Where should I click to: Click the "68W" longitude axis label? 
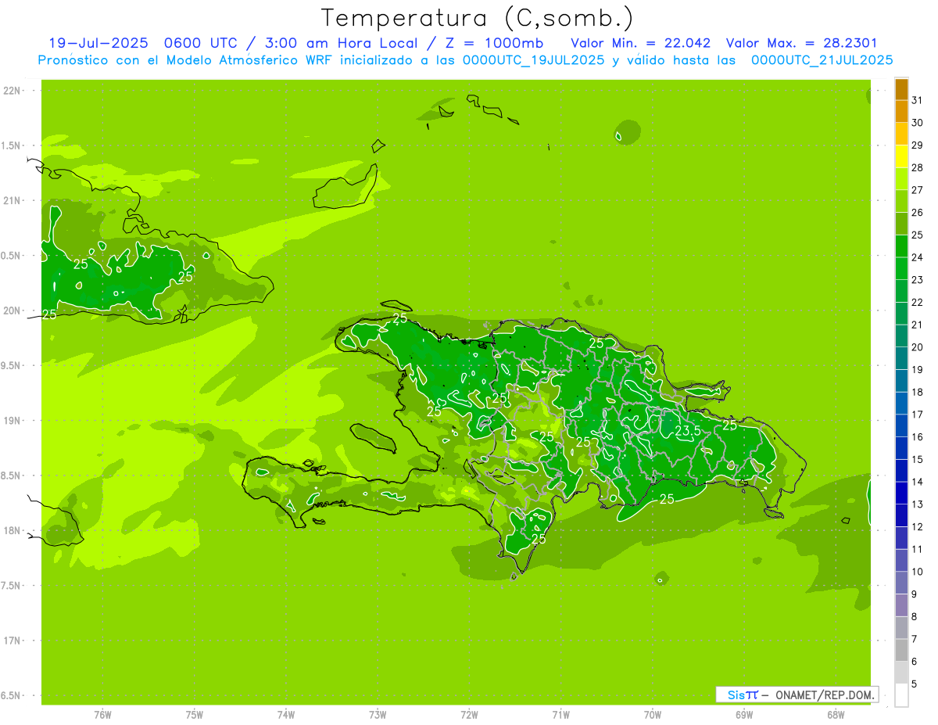[836, 715]
